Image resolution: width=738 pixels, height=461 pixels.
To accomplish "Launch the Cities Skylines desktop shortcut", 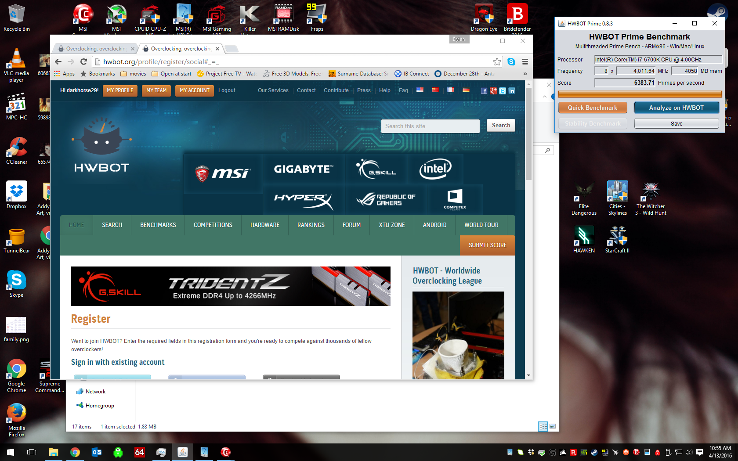I will (x=617, y=199).
